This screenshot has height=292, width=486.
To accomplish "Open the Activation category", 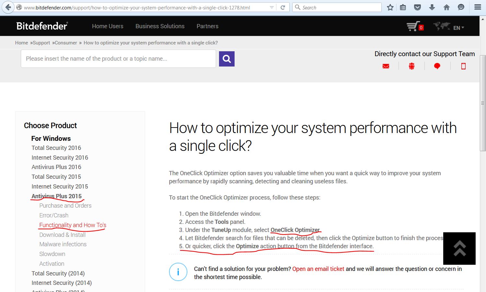I will coord(52,264).
